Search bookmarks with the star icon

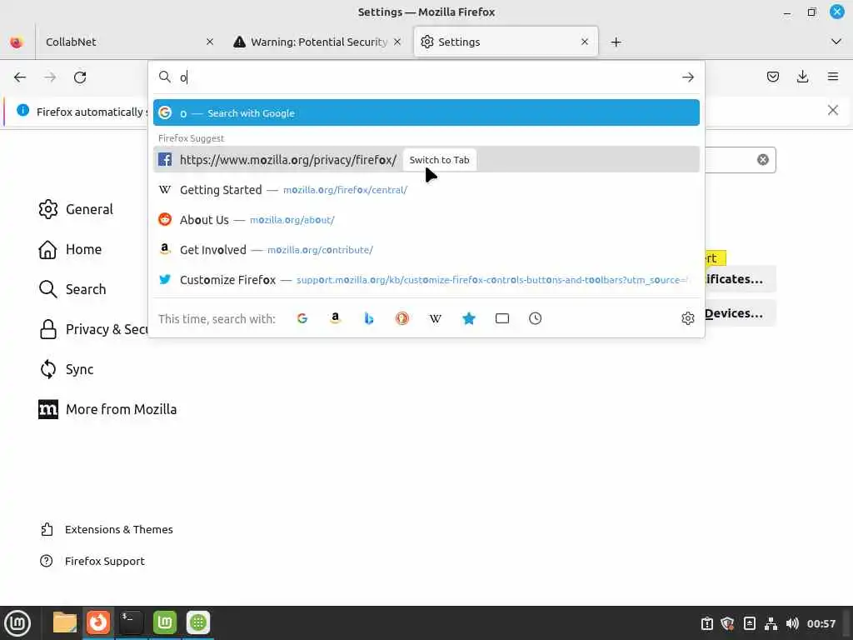(469, 318)
